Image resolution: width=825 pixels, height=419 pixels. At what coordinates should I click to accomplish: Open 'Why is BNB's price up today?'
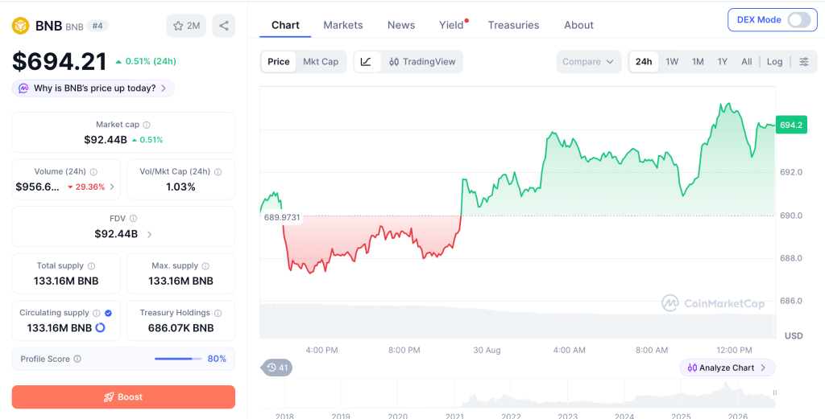tap(93, 88)
